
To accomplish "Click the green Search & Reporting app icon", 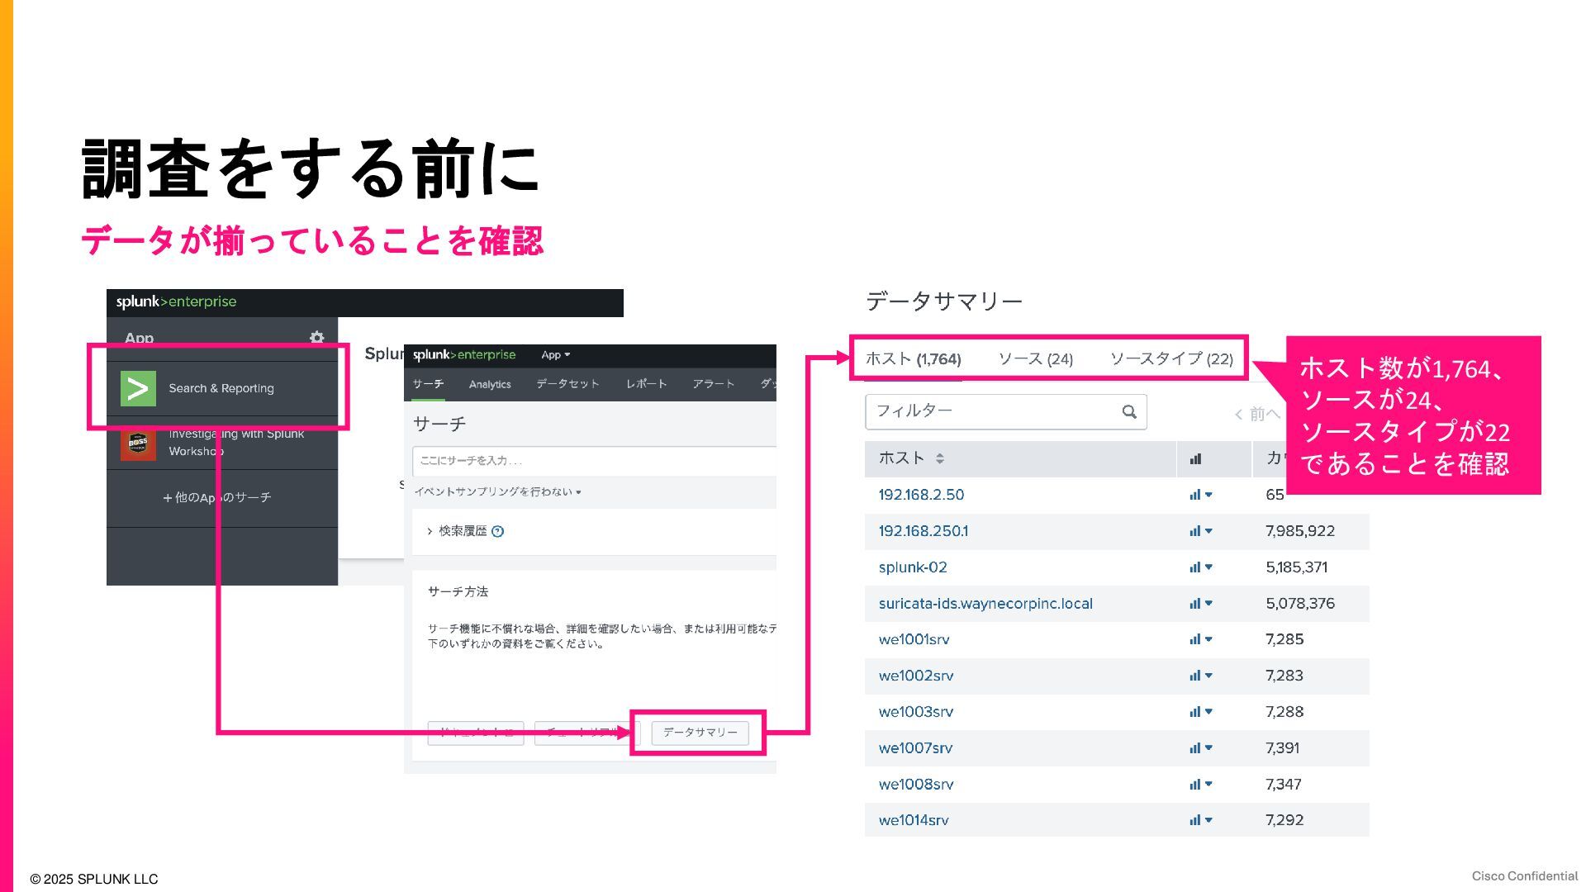I will pyautogui.click(x=138, y=388).
